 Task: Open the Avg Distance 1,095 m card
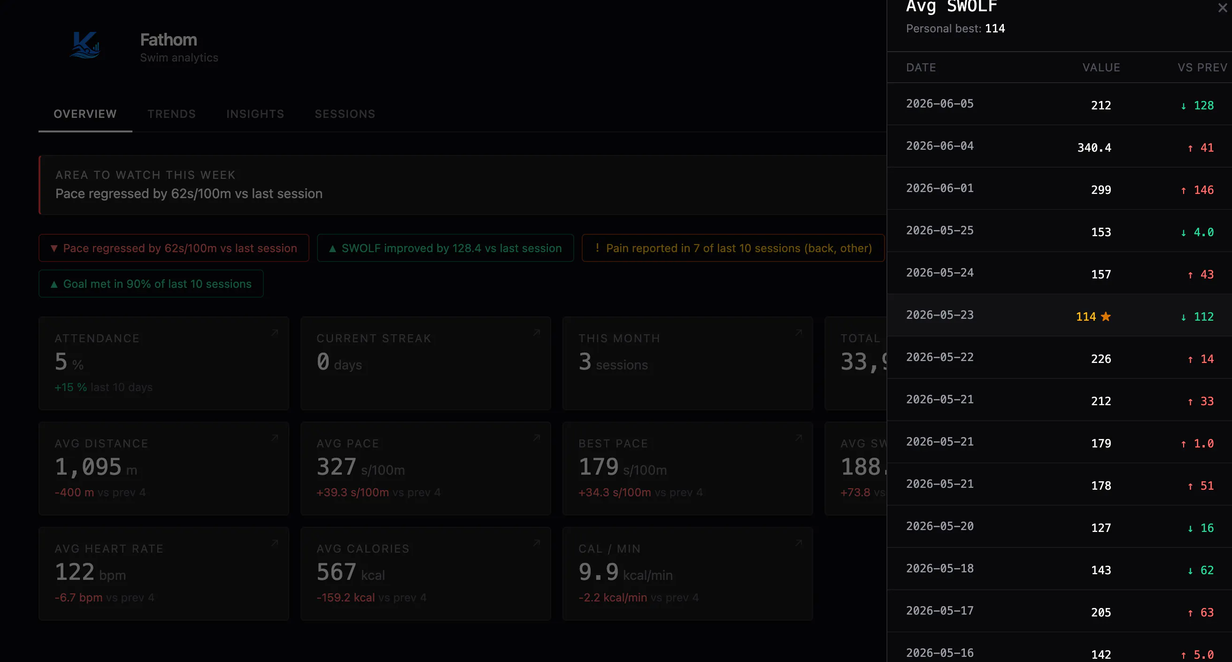(x=163, y=468)
